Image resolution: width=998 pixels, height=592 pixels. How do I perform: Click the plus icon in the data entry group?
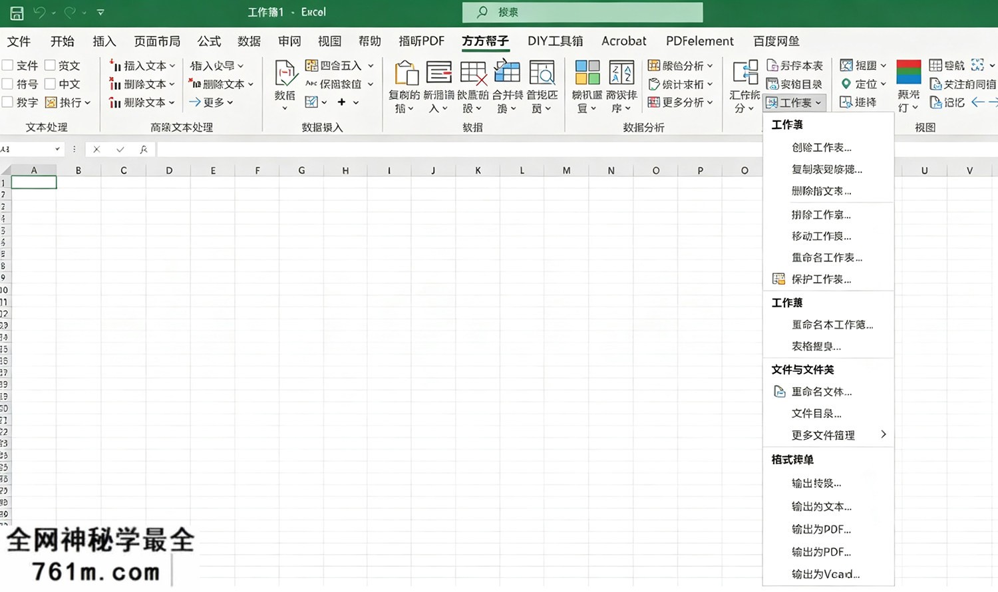tap(341, 102)
